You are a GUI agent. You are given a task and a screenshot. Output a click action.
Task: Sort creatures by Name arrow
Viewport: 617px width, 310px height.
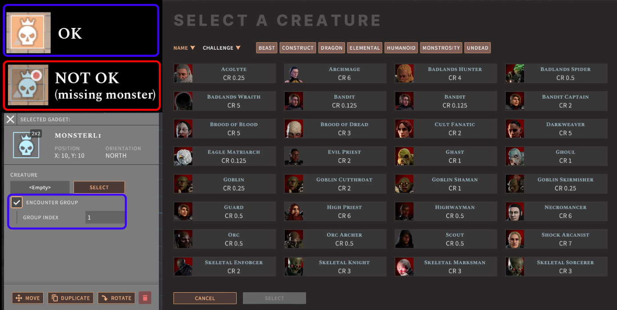[x=193, y=48]
